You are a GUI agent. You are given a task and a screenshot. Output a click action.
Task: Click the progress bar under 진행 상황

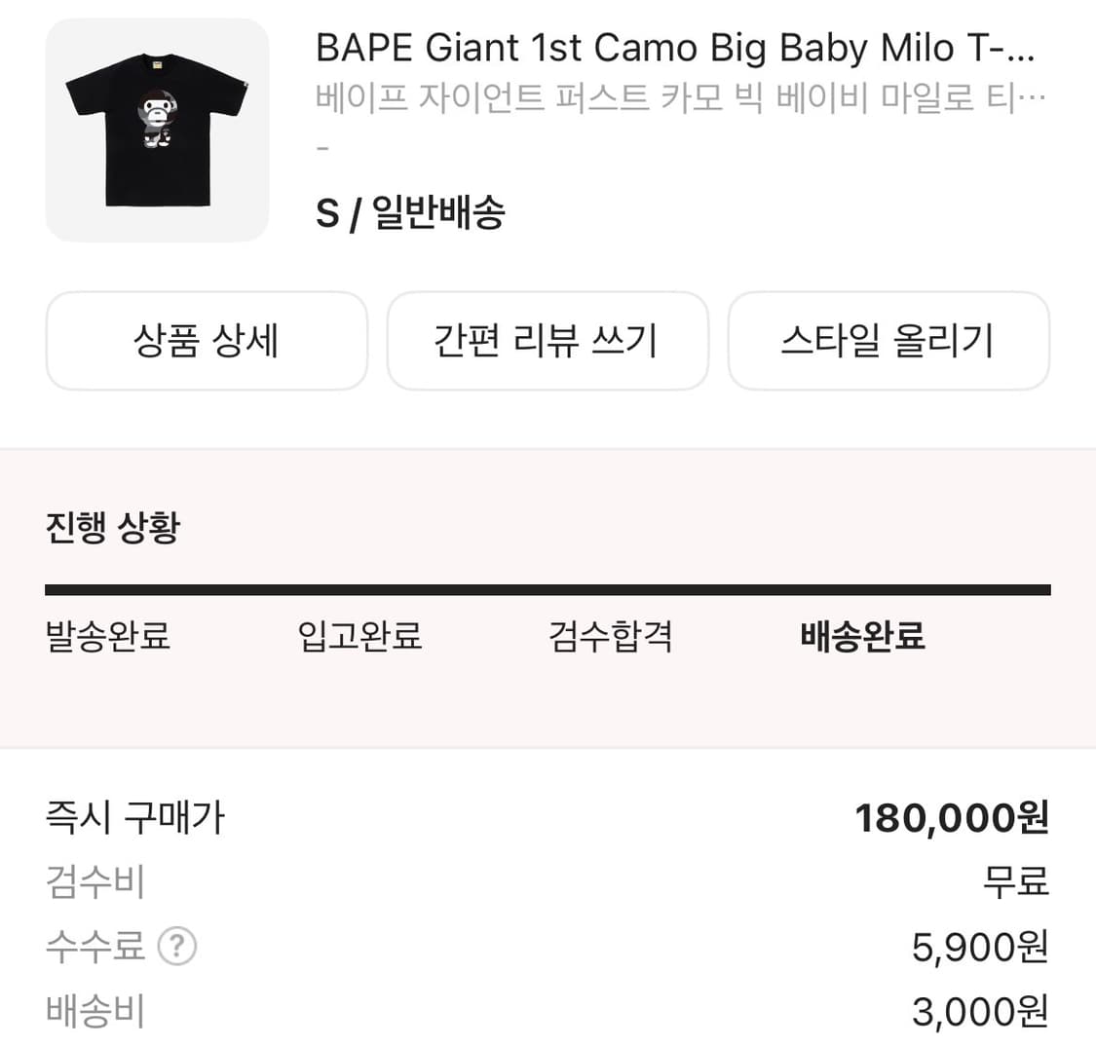click(548, 588)
